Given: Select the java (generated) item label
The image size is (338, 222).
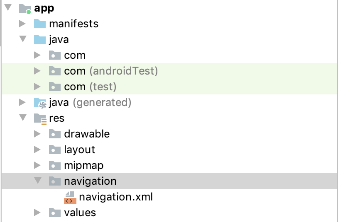Looking at the screenshot, I should coord(90,102).
